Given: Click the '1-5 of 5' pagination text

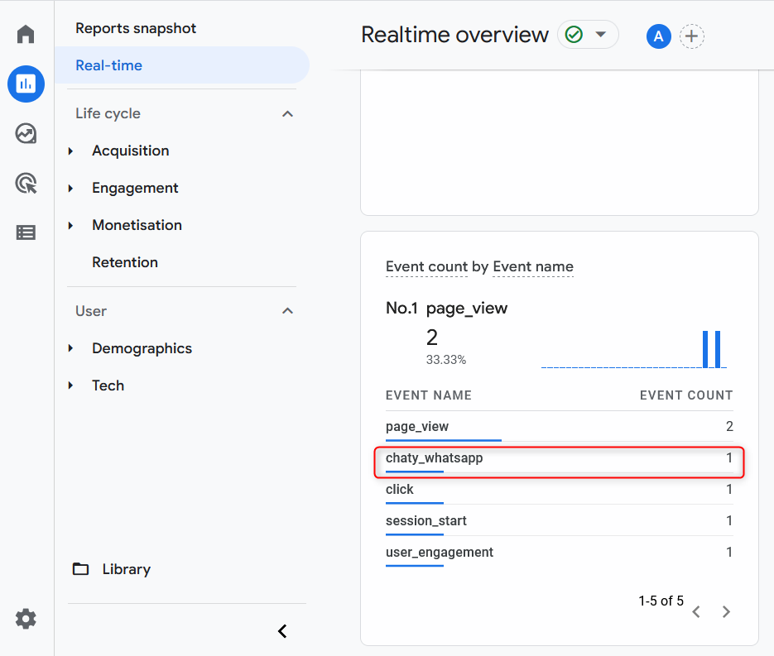Looking at the screenshot, I should pos(661,601).
